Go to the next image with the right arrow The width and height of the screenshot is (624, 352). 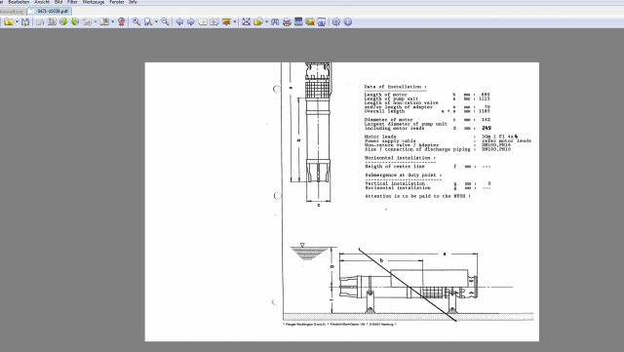click(x=191, y=21)
